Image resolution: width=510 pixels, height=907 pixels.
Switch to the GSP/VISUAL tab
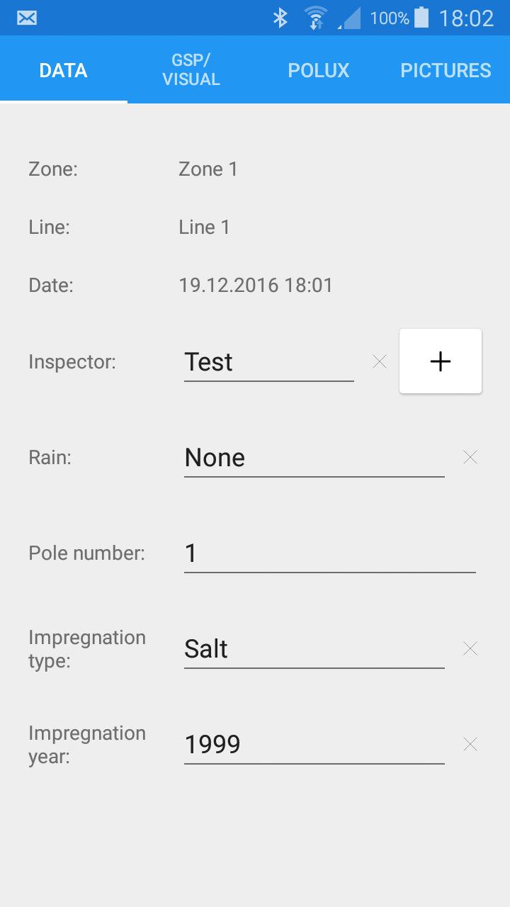click(x=191, y=70)
